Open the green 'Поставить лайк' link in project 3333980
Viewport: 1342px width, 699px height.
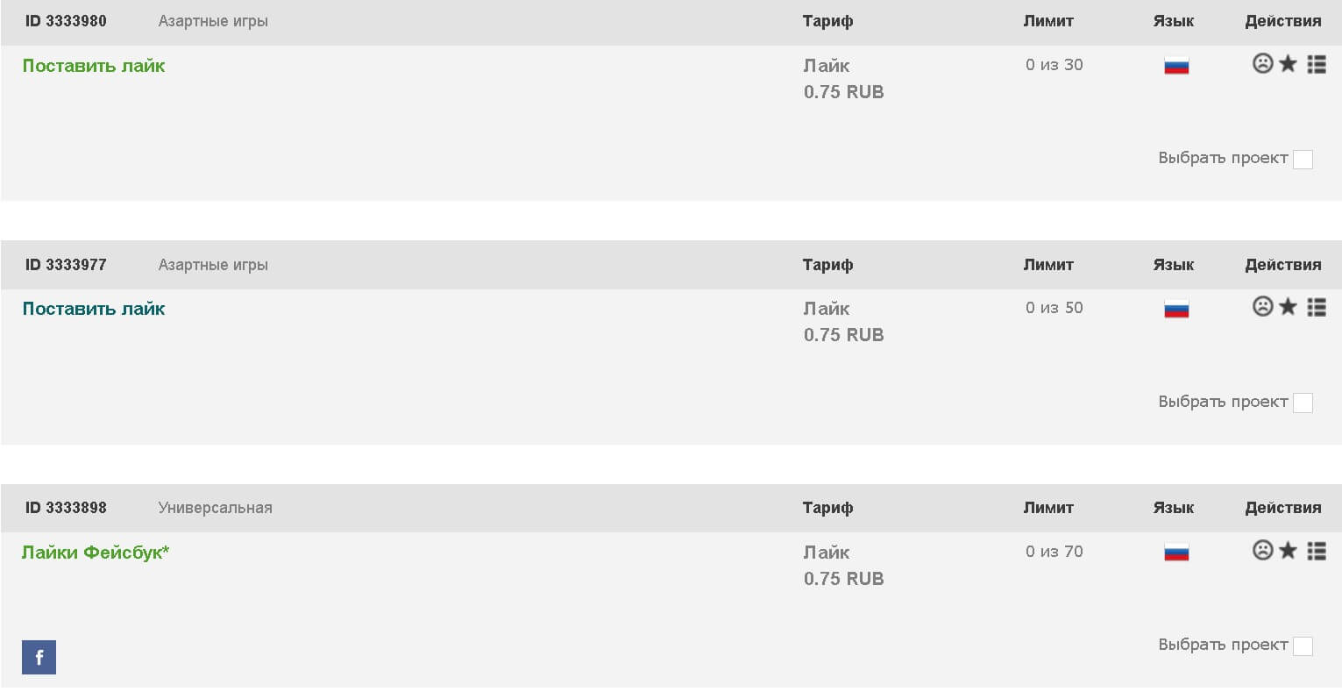tap(94, 66)
